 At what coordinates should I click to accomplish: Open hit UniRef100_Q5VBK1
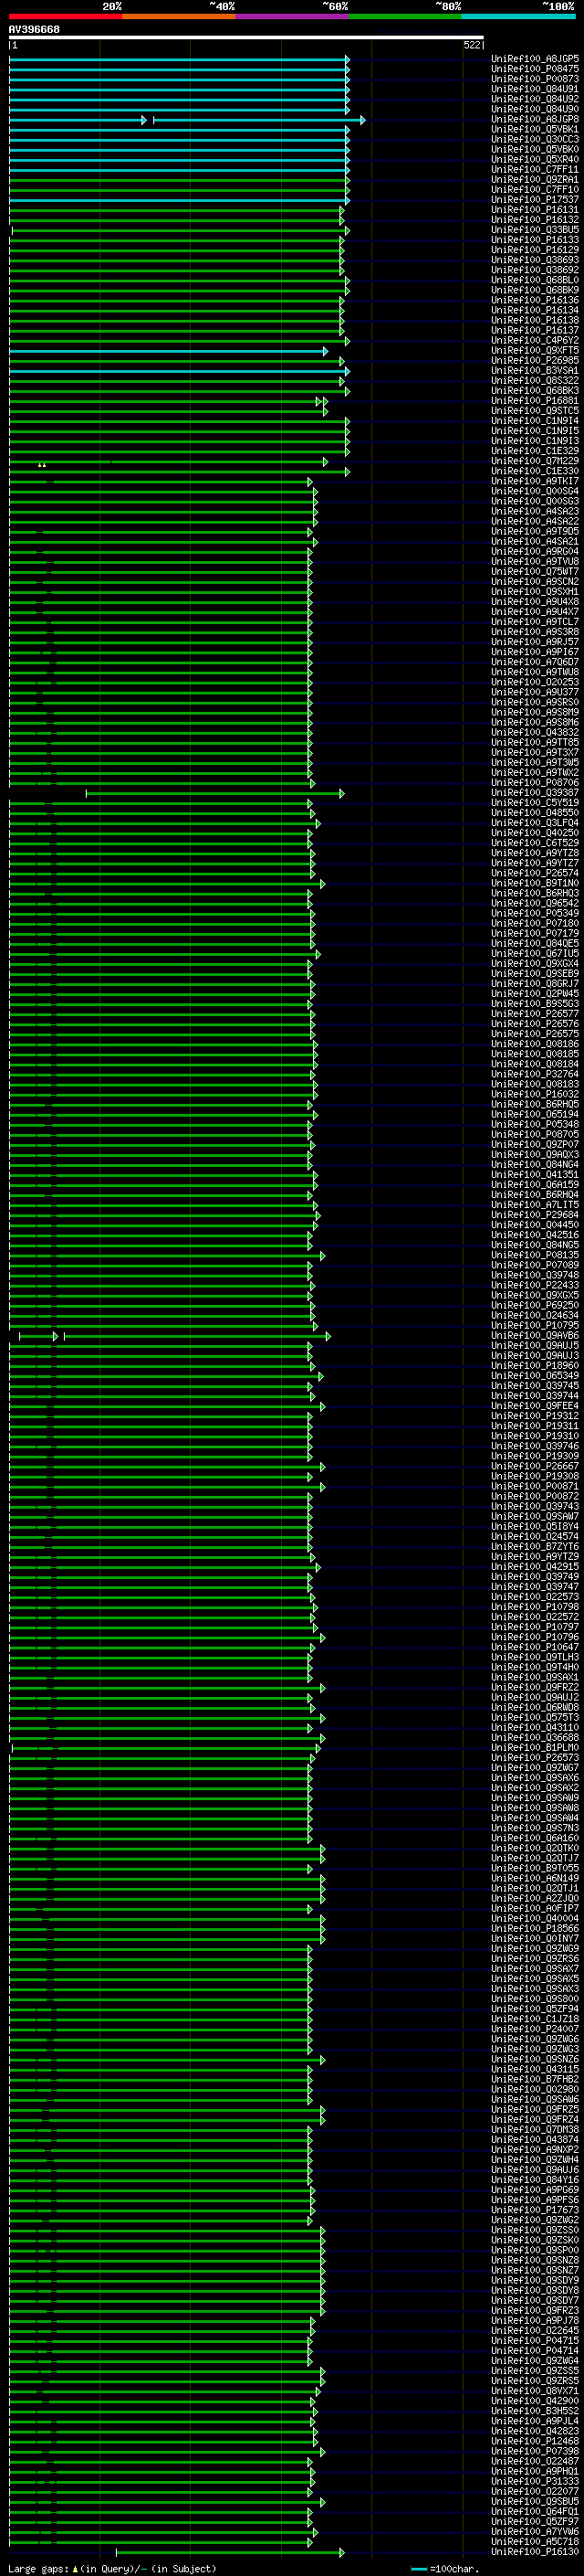click(x=535, y=129)
